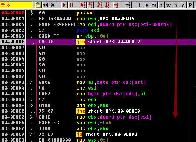The width and height of the screenshot is (196, 142).
Task: Select nop at address 0040E8D2
Action: pyautogui.click(x=81, y=48)
